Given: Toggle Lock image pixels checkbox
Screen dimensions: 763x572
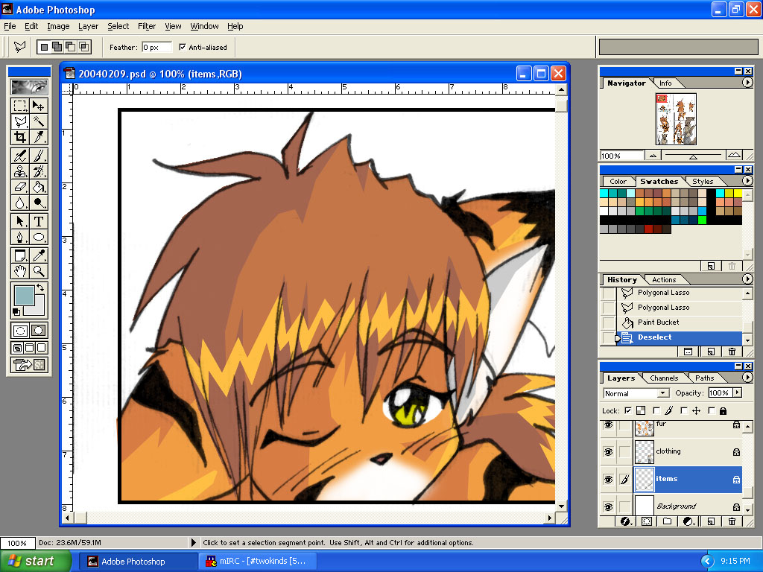Looking at the screenshot, I should coord(656,410).
